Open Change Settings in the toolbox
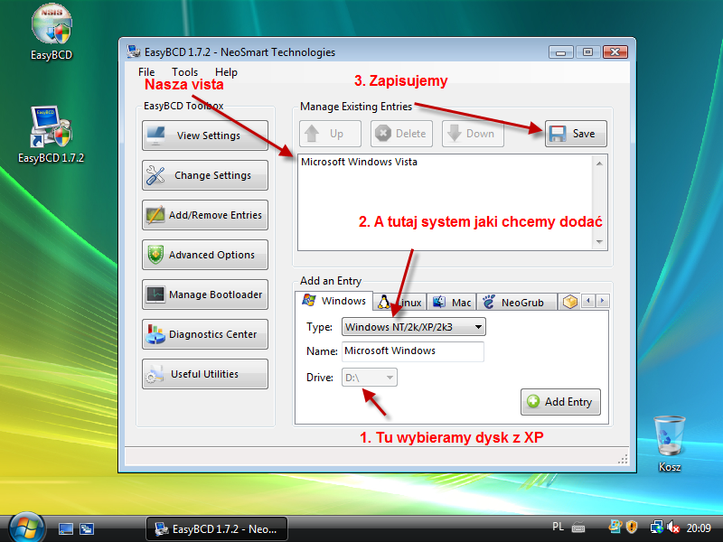The width and height of the screenshot is (723, 542). point(205,175)
